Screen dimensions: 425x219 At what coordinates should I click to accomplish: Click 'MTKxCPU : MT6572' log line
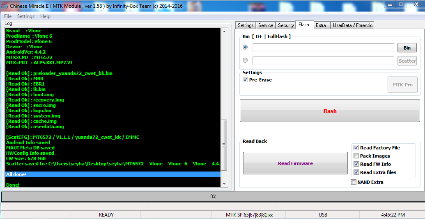coord(29,57)
